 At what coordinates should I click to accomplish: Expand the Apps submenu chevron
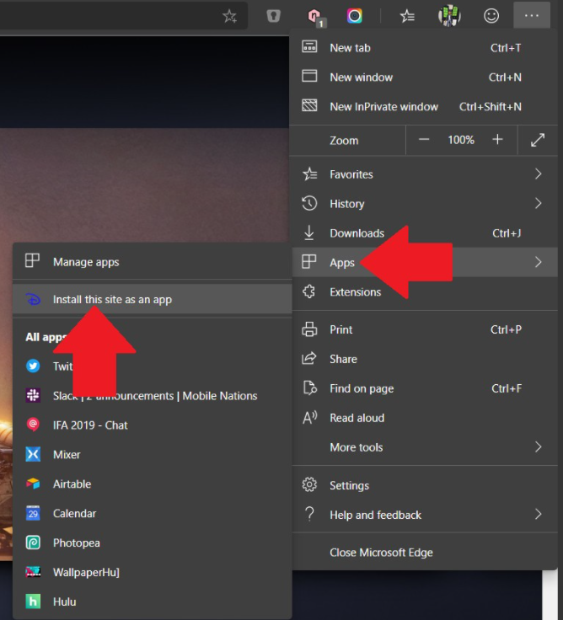click(x=538, y=262)
